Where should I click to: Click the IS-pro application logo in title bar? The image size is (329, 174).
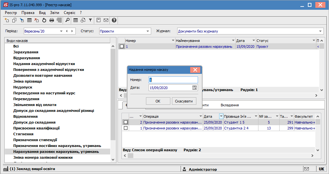tap(6, 5)
